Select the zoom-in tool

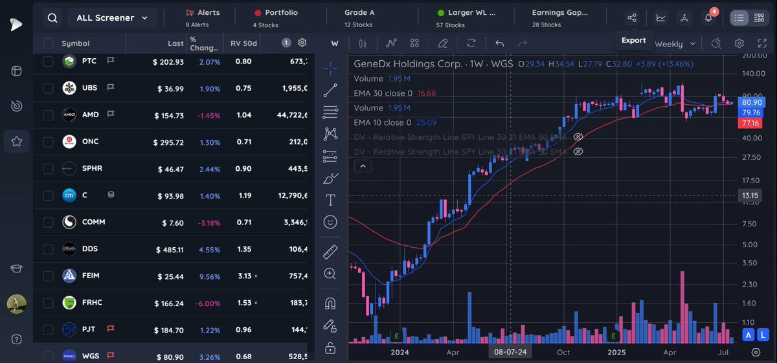click(x=330, y=274)
